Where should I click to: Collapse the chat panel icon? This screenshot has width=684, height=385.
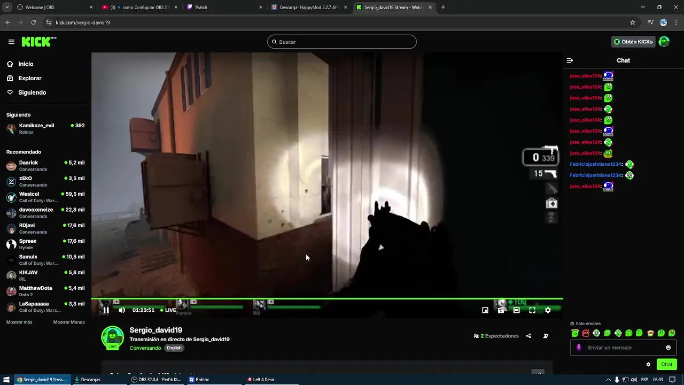tap(570, 60)
